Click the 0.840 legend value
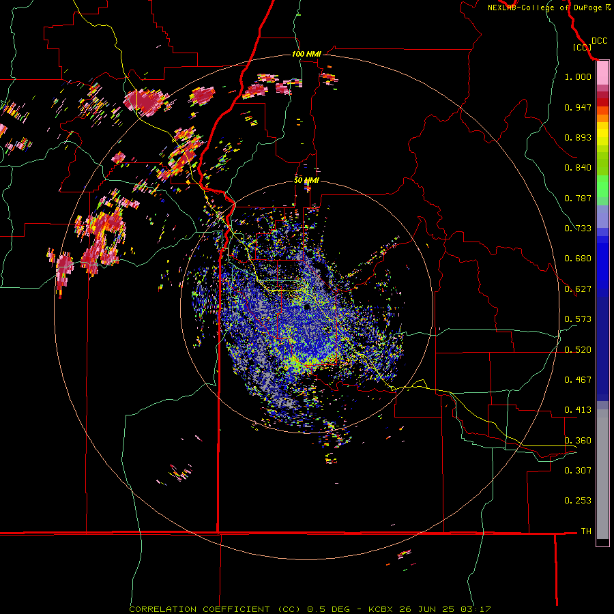Image resolution: width=614 pixels, height=614 pixels. tap(578, 168)
